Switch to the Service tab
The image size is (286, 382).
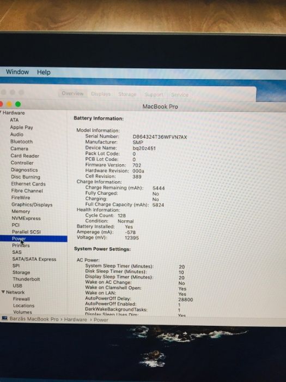[x=179, y=95]
